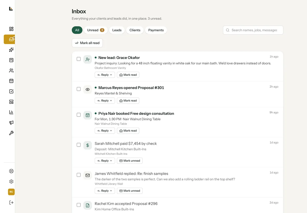Expand Reply dropdown on Priya Nair booking

[x=105, y=131]
